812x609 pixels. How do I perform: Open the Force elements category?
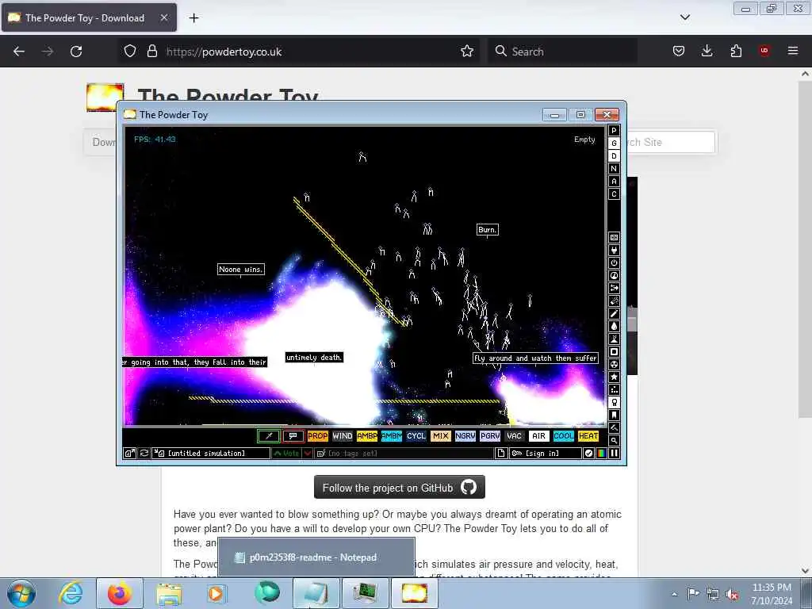tap(615, 289)
